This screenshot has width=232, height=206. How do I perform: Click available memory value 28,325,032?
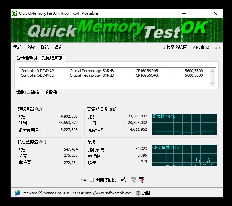pos(138,123)
